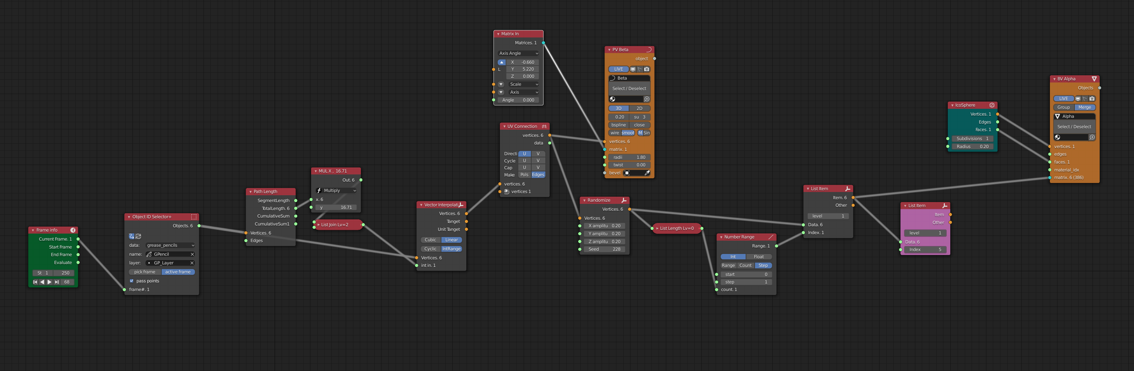Click the refresh icon in Object ID Selector+ node

pyautogui.click(x=138, y=237)
